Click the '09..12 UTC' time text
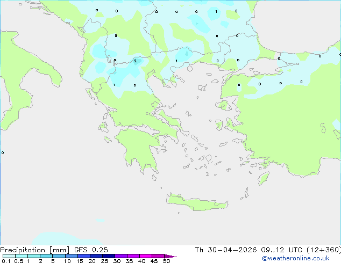Image resolution: width=341 pixels, height=263 pixels. [282, 250]
